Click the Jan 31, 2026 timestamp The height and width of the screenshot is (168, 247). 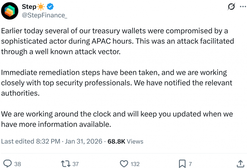pos(83,141)
